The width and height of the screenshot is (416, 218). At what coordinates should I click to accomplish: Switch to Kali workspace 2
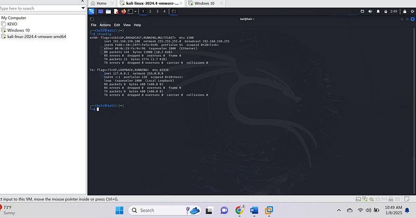coord(150,11)
